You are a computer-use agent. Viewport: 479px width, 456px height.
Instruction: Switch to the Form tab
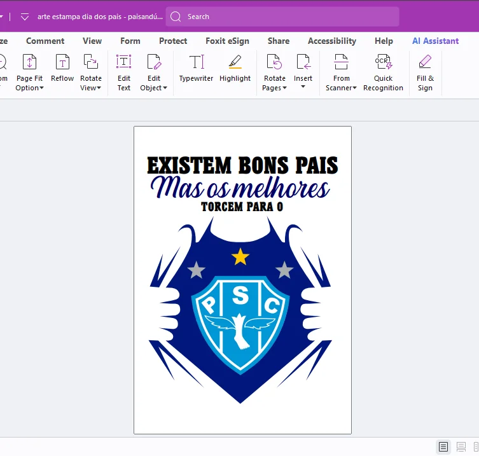click(130, 41)
